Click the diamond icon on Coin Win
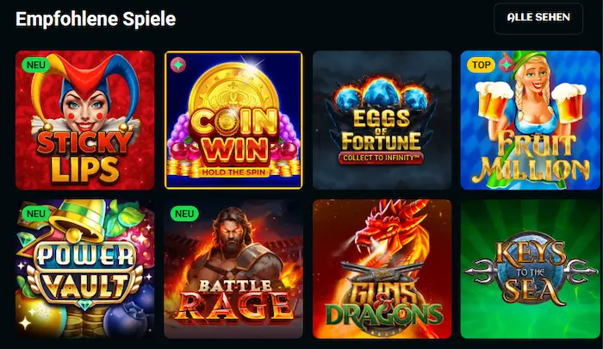The image size is (603, 349). 178,65
